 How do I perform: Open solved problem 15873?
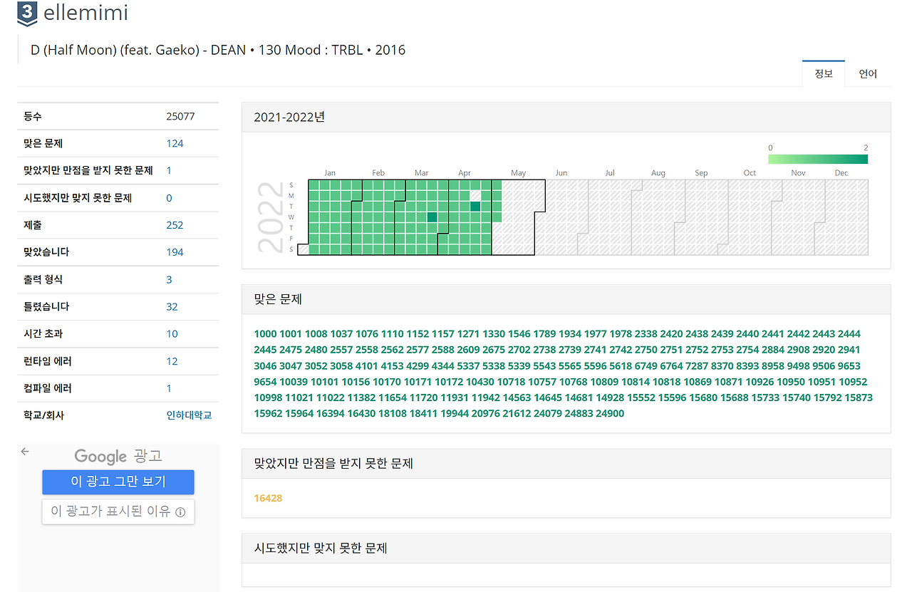858,398
